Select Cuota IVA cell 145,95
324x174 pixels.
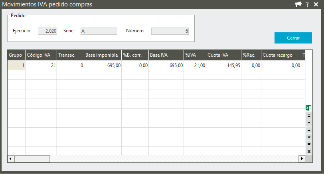point(223,65)
